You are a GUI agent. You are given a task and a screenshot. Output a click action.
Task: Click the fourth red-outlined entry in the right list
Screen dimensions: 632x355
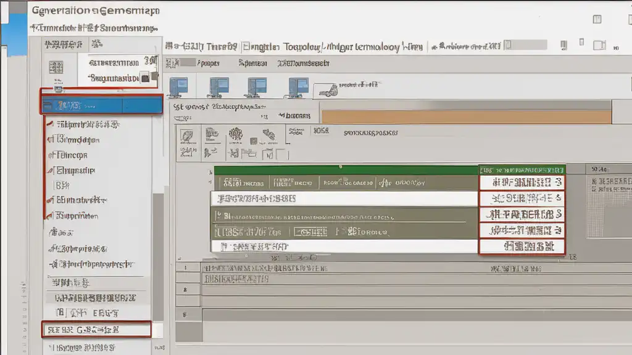(x=522, y=231)
